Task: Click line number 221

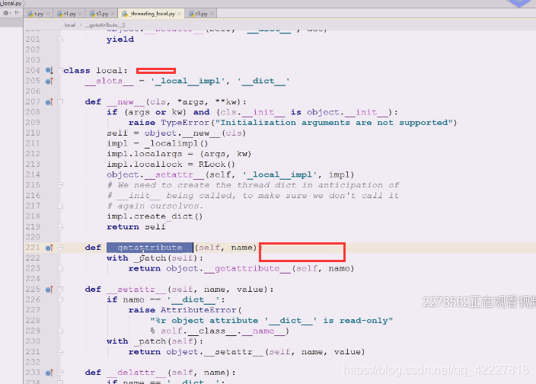Action: pyautogui.click(x=33, y=248)
